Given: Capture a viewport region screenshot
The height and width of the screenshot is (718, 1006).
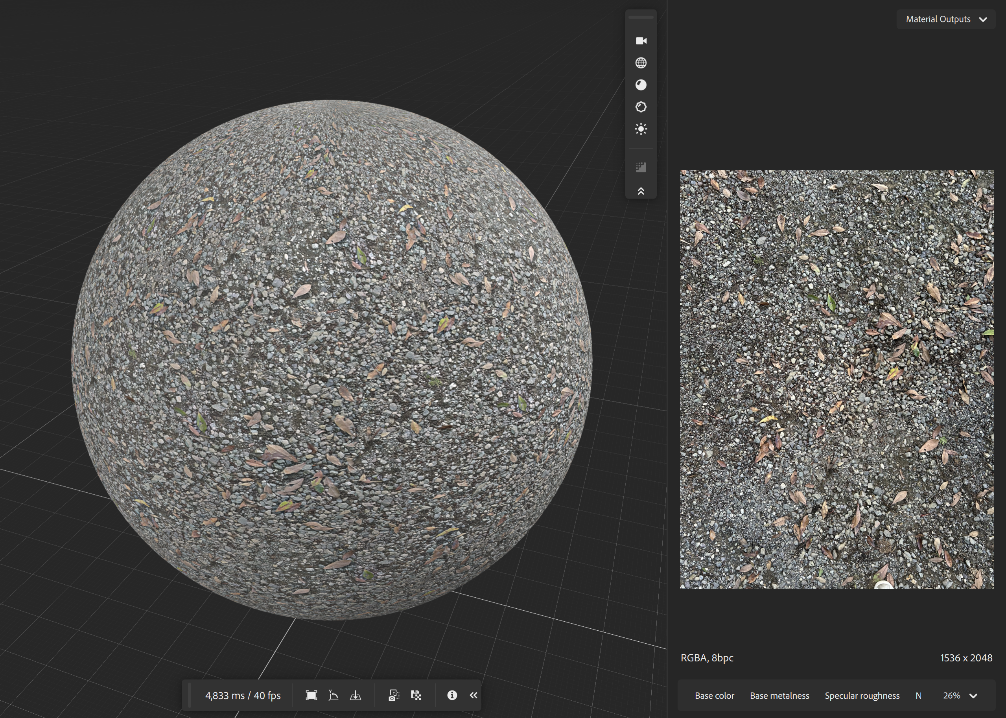Looking at the screenshot, I should pyautogui.click(x=394, y=696).
